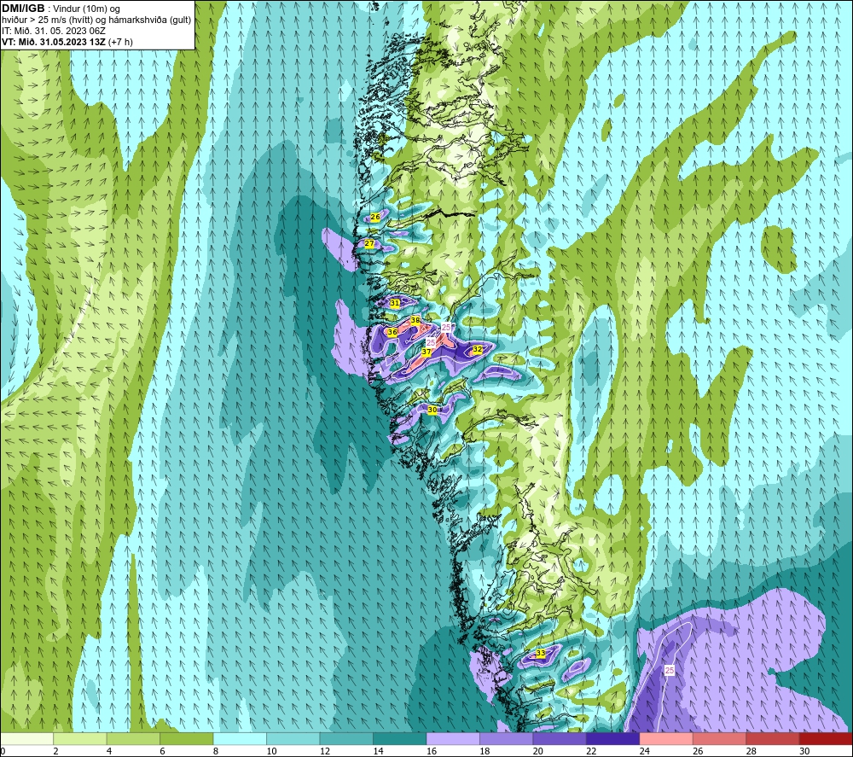Click the legend scale number 26

click(x=698, y=751)
